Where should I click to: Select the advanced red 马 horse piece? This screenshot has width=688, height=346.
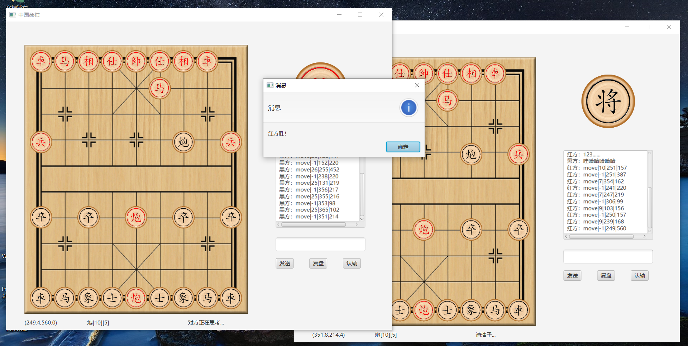click(x=159, y=88)
